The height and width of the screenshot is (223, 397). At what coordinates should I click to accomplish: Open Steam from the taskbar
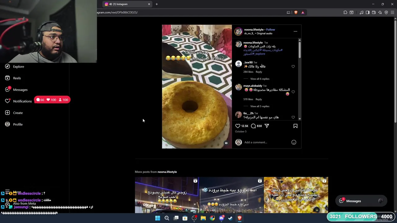[x=230, y=218]
